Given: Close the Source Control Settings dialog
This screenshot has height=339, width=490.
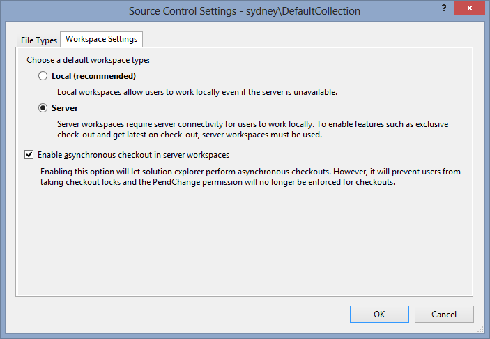Looking at the screenshot, I should coord(469,8).
